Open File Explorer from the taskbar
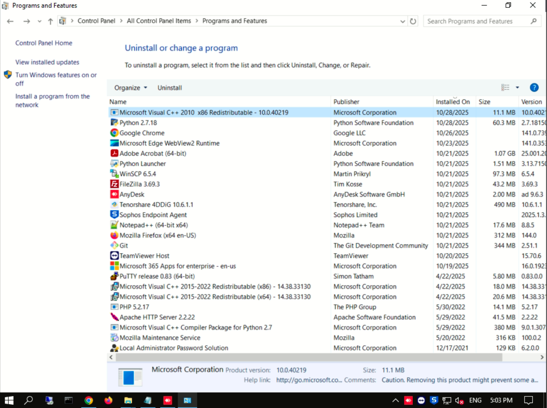Screen dimensions: 547x408 click(128, 400)
